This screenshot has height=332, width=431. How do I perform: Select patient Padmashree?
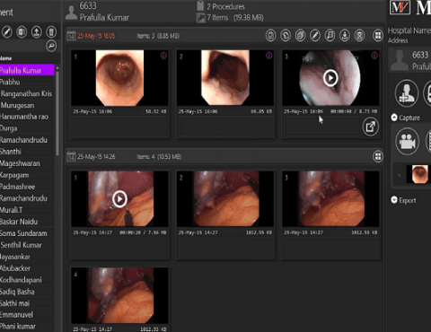tap(27, 187)
